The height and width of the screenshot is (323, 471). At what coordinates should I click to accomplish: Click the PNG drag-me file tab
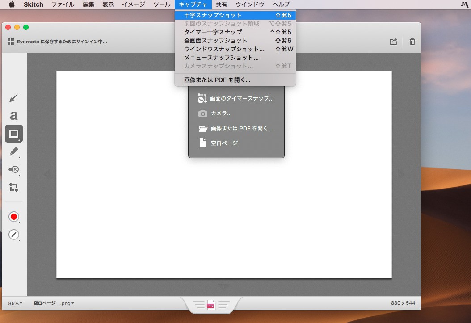211,305
